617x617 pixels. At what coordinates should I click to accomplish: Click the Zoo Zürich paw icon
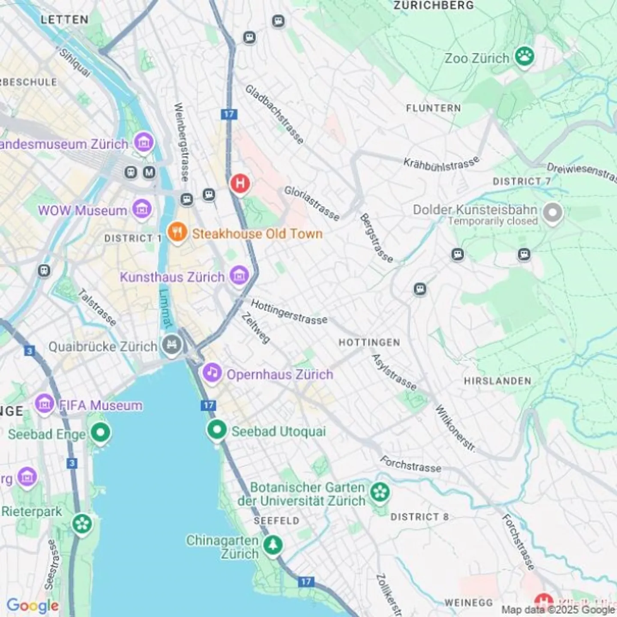pos(524,57)
